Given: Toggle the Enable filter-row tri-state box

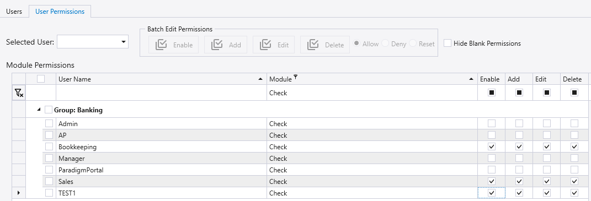Looking at the screenshot, I should click(492, 93).
